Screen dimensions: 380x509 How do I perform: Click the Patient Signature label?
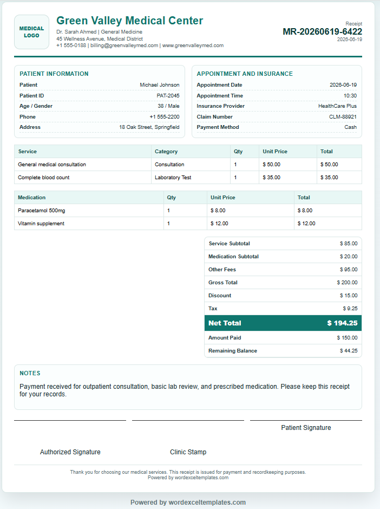pyautogui.click(x=306, y=428)
